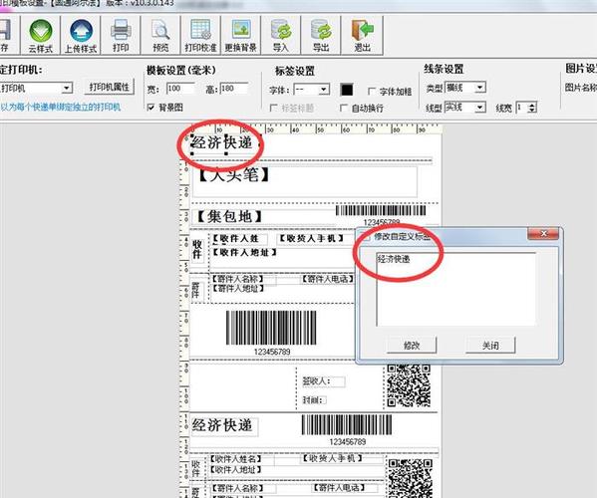
Task: Click the 修改 button in the dialog
Action: click(412, 346)
